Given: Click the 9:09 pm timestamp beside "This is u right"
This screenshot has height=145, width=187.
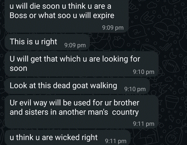Looking at the screenshot, I should pos(75,45).
